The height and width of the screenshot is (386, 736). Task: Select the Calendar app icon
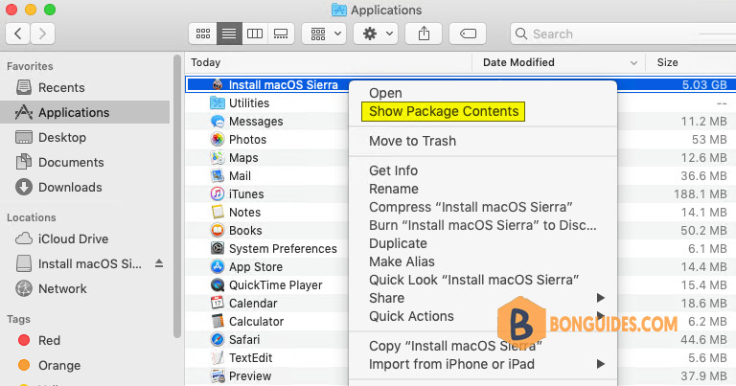click(x=218, y=303)
